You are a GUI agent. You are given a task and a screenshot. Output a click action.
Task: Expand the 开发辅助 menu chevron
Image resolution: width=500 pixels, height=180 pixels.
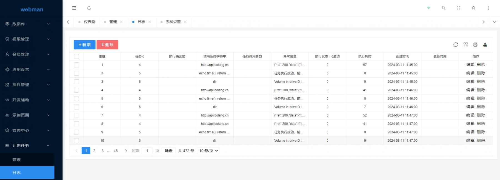[48, 100]
